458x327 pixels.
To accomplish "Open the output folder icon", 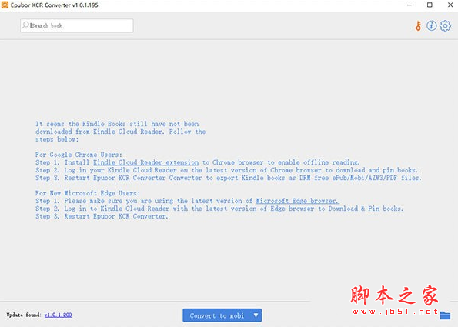I will point(445,315).
